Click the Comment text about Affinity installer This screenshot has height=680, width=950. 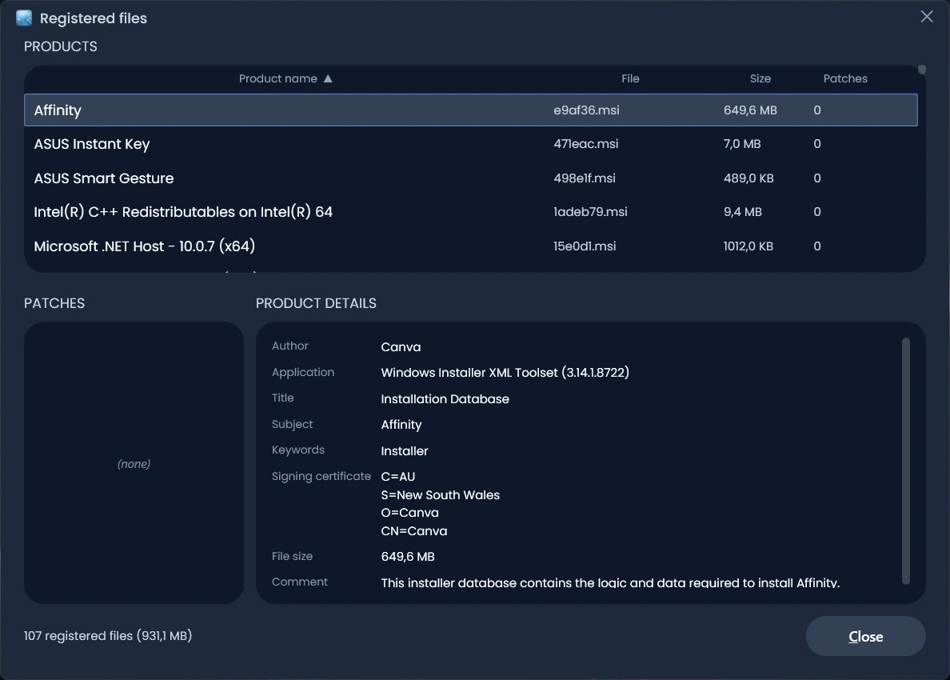(x=610, y=583)
